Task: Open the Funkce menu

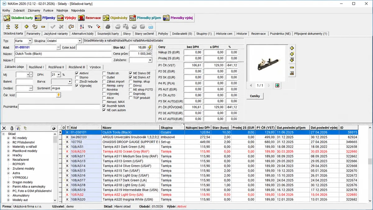Action: point(48,10)
